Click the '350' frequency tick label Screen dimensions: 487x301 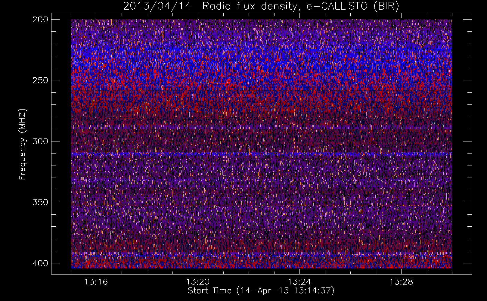tap(40, 202)
